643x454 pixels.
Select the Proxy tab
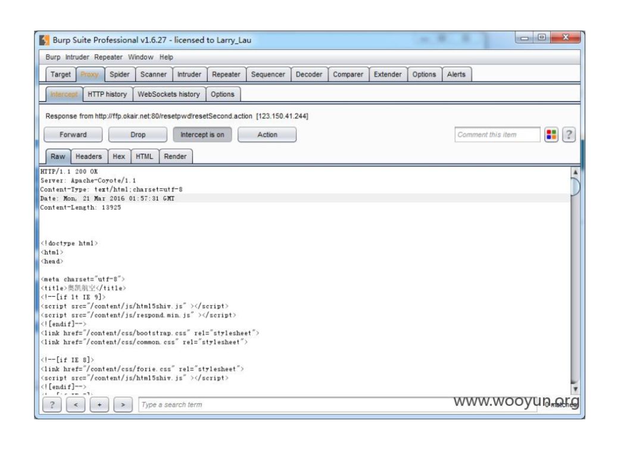(90, 74)
